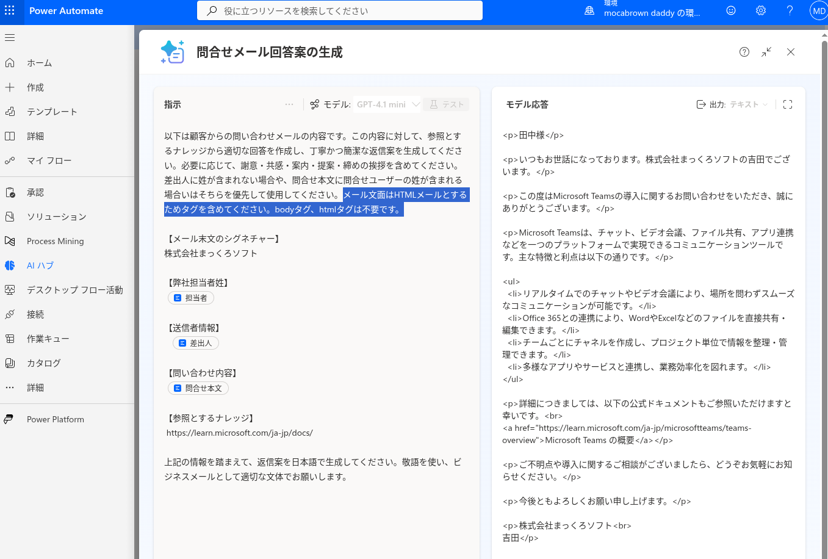Click the plug icon beside 接続

click(10, 314)
